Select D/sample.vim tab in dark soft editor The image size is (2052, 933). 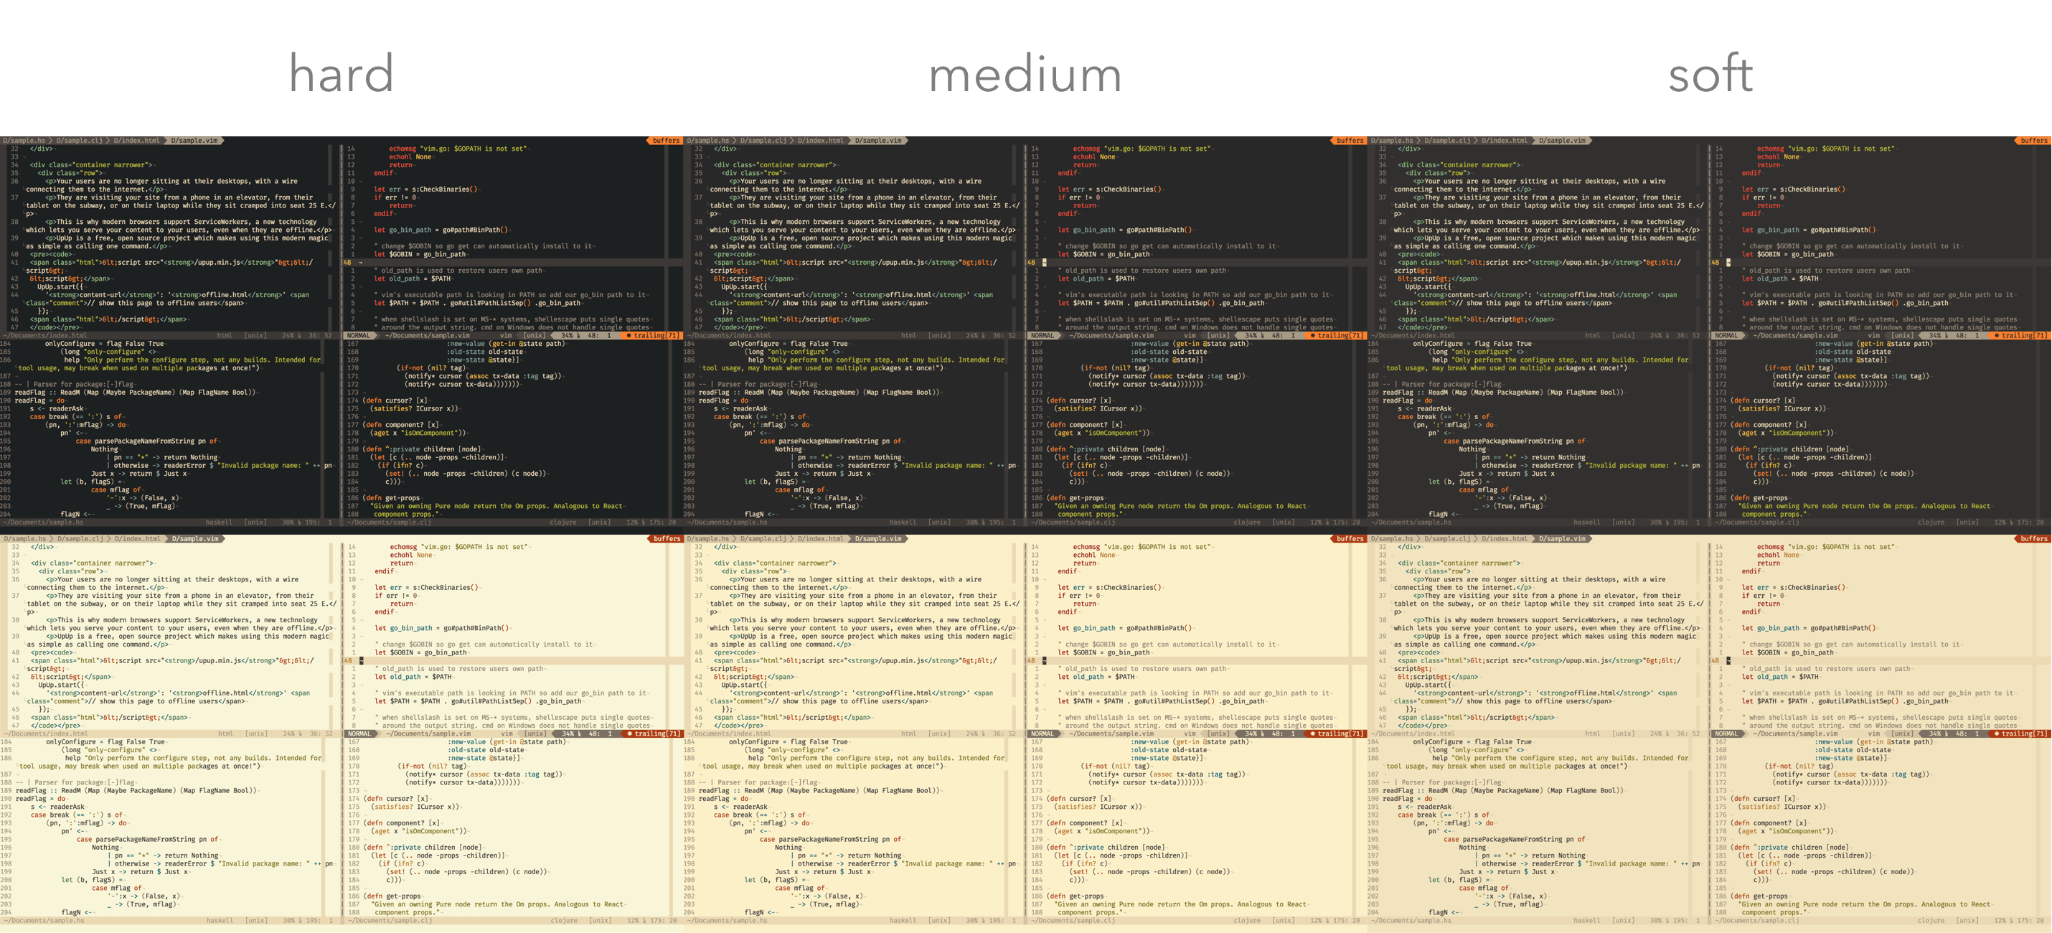[1562, 140]
